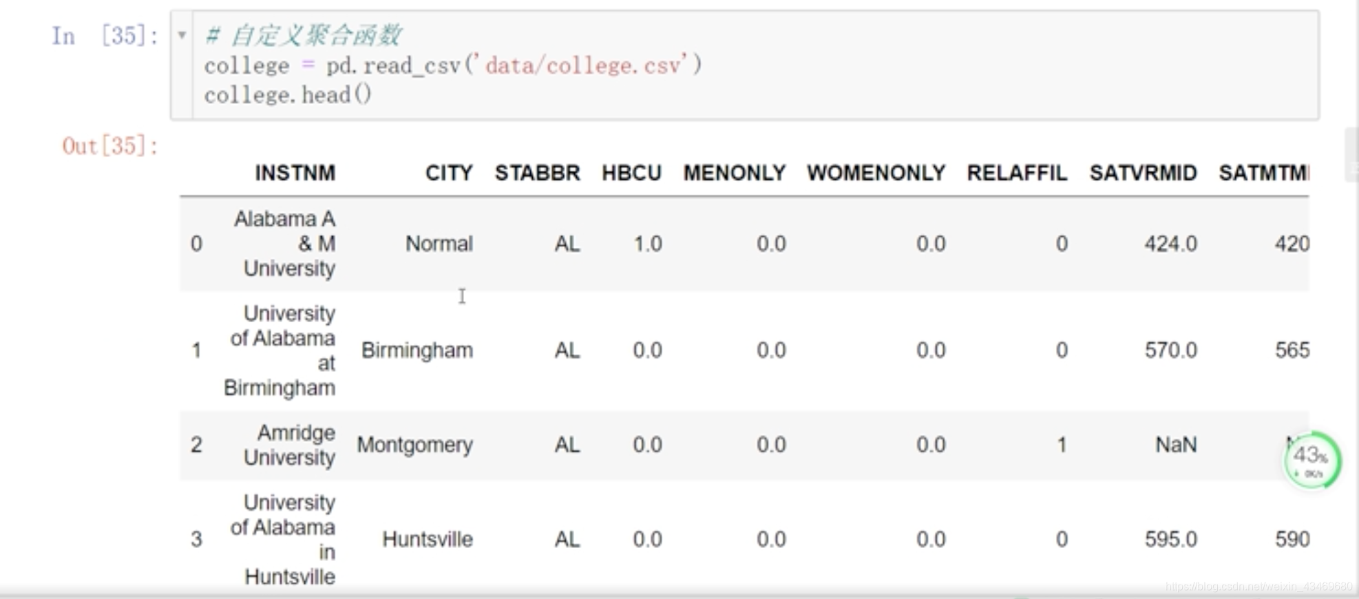Click the Normal city cell
1359x599 pixels.
click(439, 244)
